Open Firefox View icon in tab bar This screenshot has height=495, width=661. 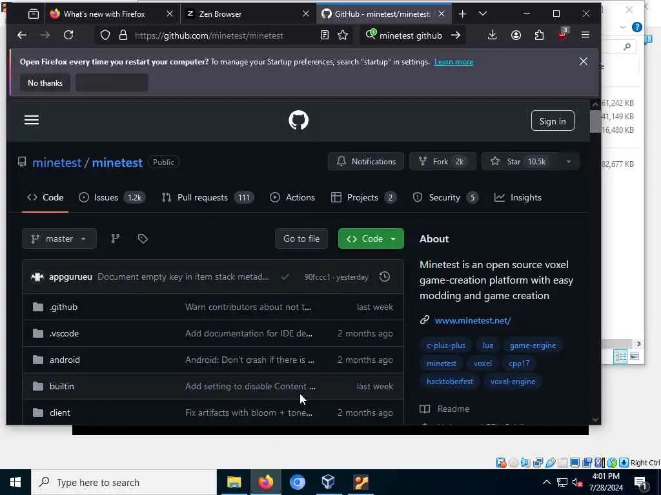[x=34, y=14]
